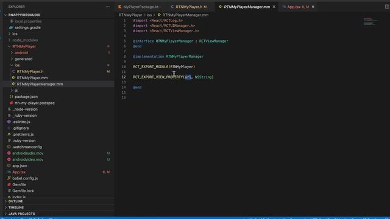Viewport: 390px width, 219px height.
Task: Close the RTNMyPlayerManager.mm tab
Action: point(274,7)
